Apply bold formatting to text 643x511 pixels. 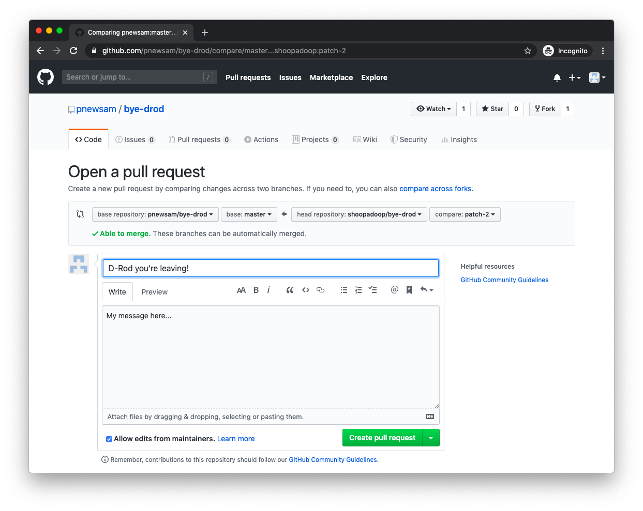pyautogui.click(x=256, y=290)
